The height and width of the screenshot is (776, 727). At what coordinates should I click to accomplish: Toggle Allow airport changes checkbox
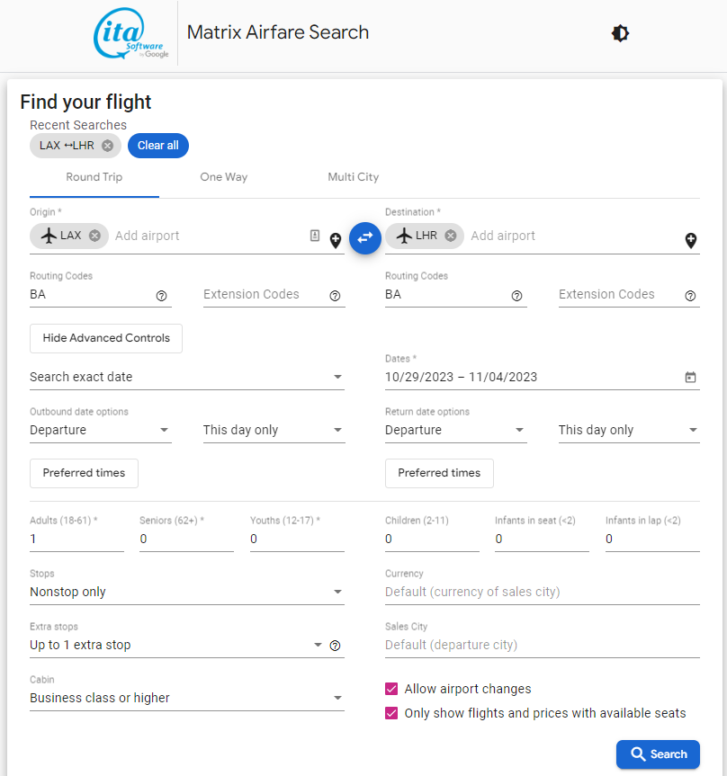(391, 689)
